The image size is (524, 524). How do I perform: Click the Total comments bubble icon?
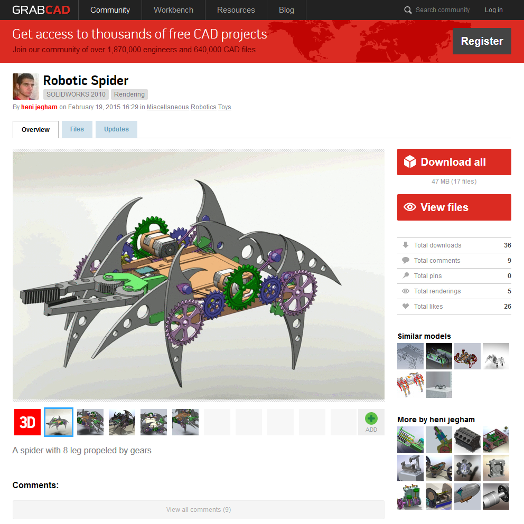406,260
